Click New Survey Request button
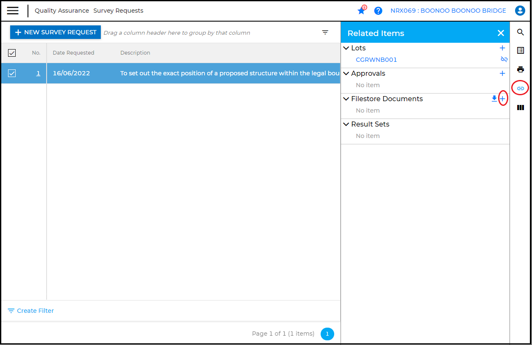Image resolution: width=532 pixels, height=345 pixels. (55, 33)
